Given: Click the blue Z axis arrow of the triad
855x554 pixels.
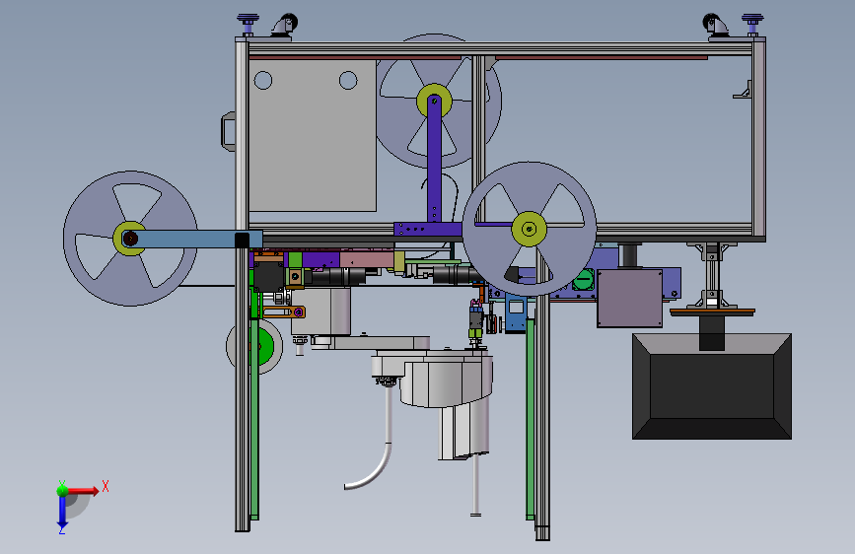Looking at the screenshot, I should [x=62, y=512].
